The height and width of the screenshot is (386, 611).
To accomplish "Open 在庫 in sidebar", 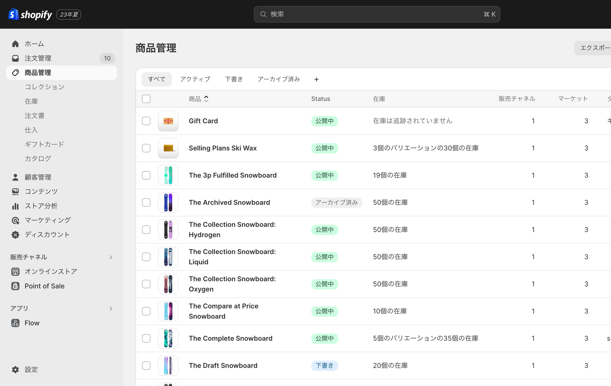I will [31, 101].
